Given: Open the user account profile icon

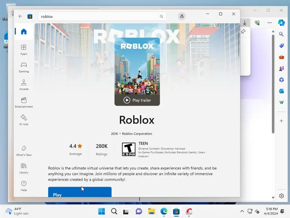Looking at the screenshot, I should (x=182, y=16).
